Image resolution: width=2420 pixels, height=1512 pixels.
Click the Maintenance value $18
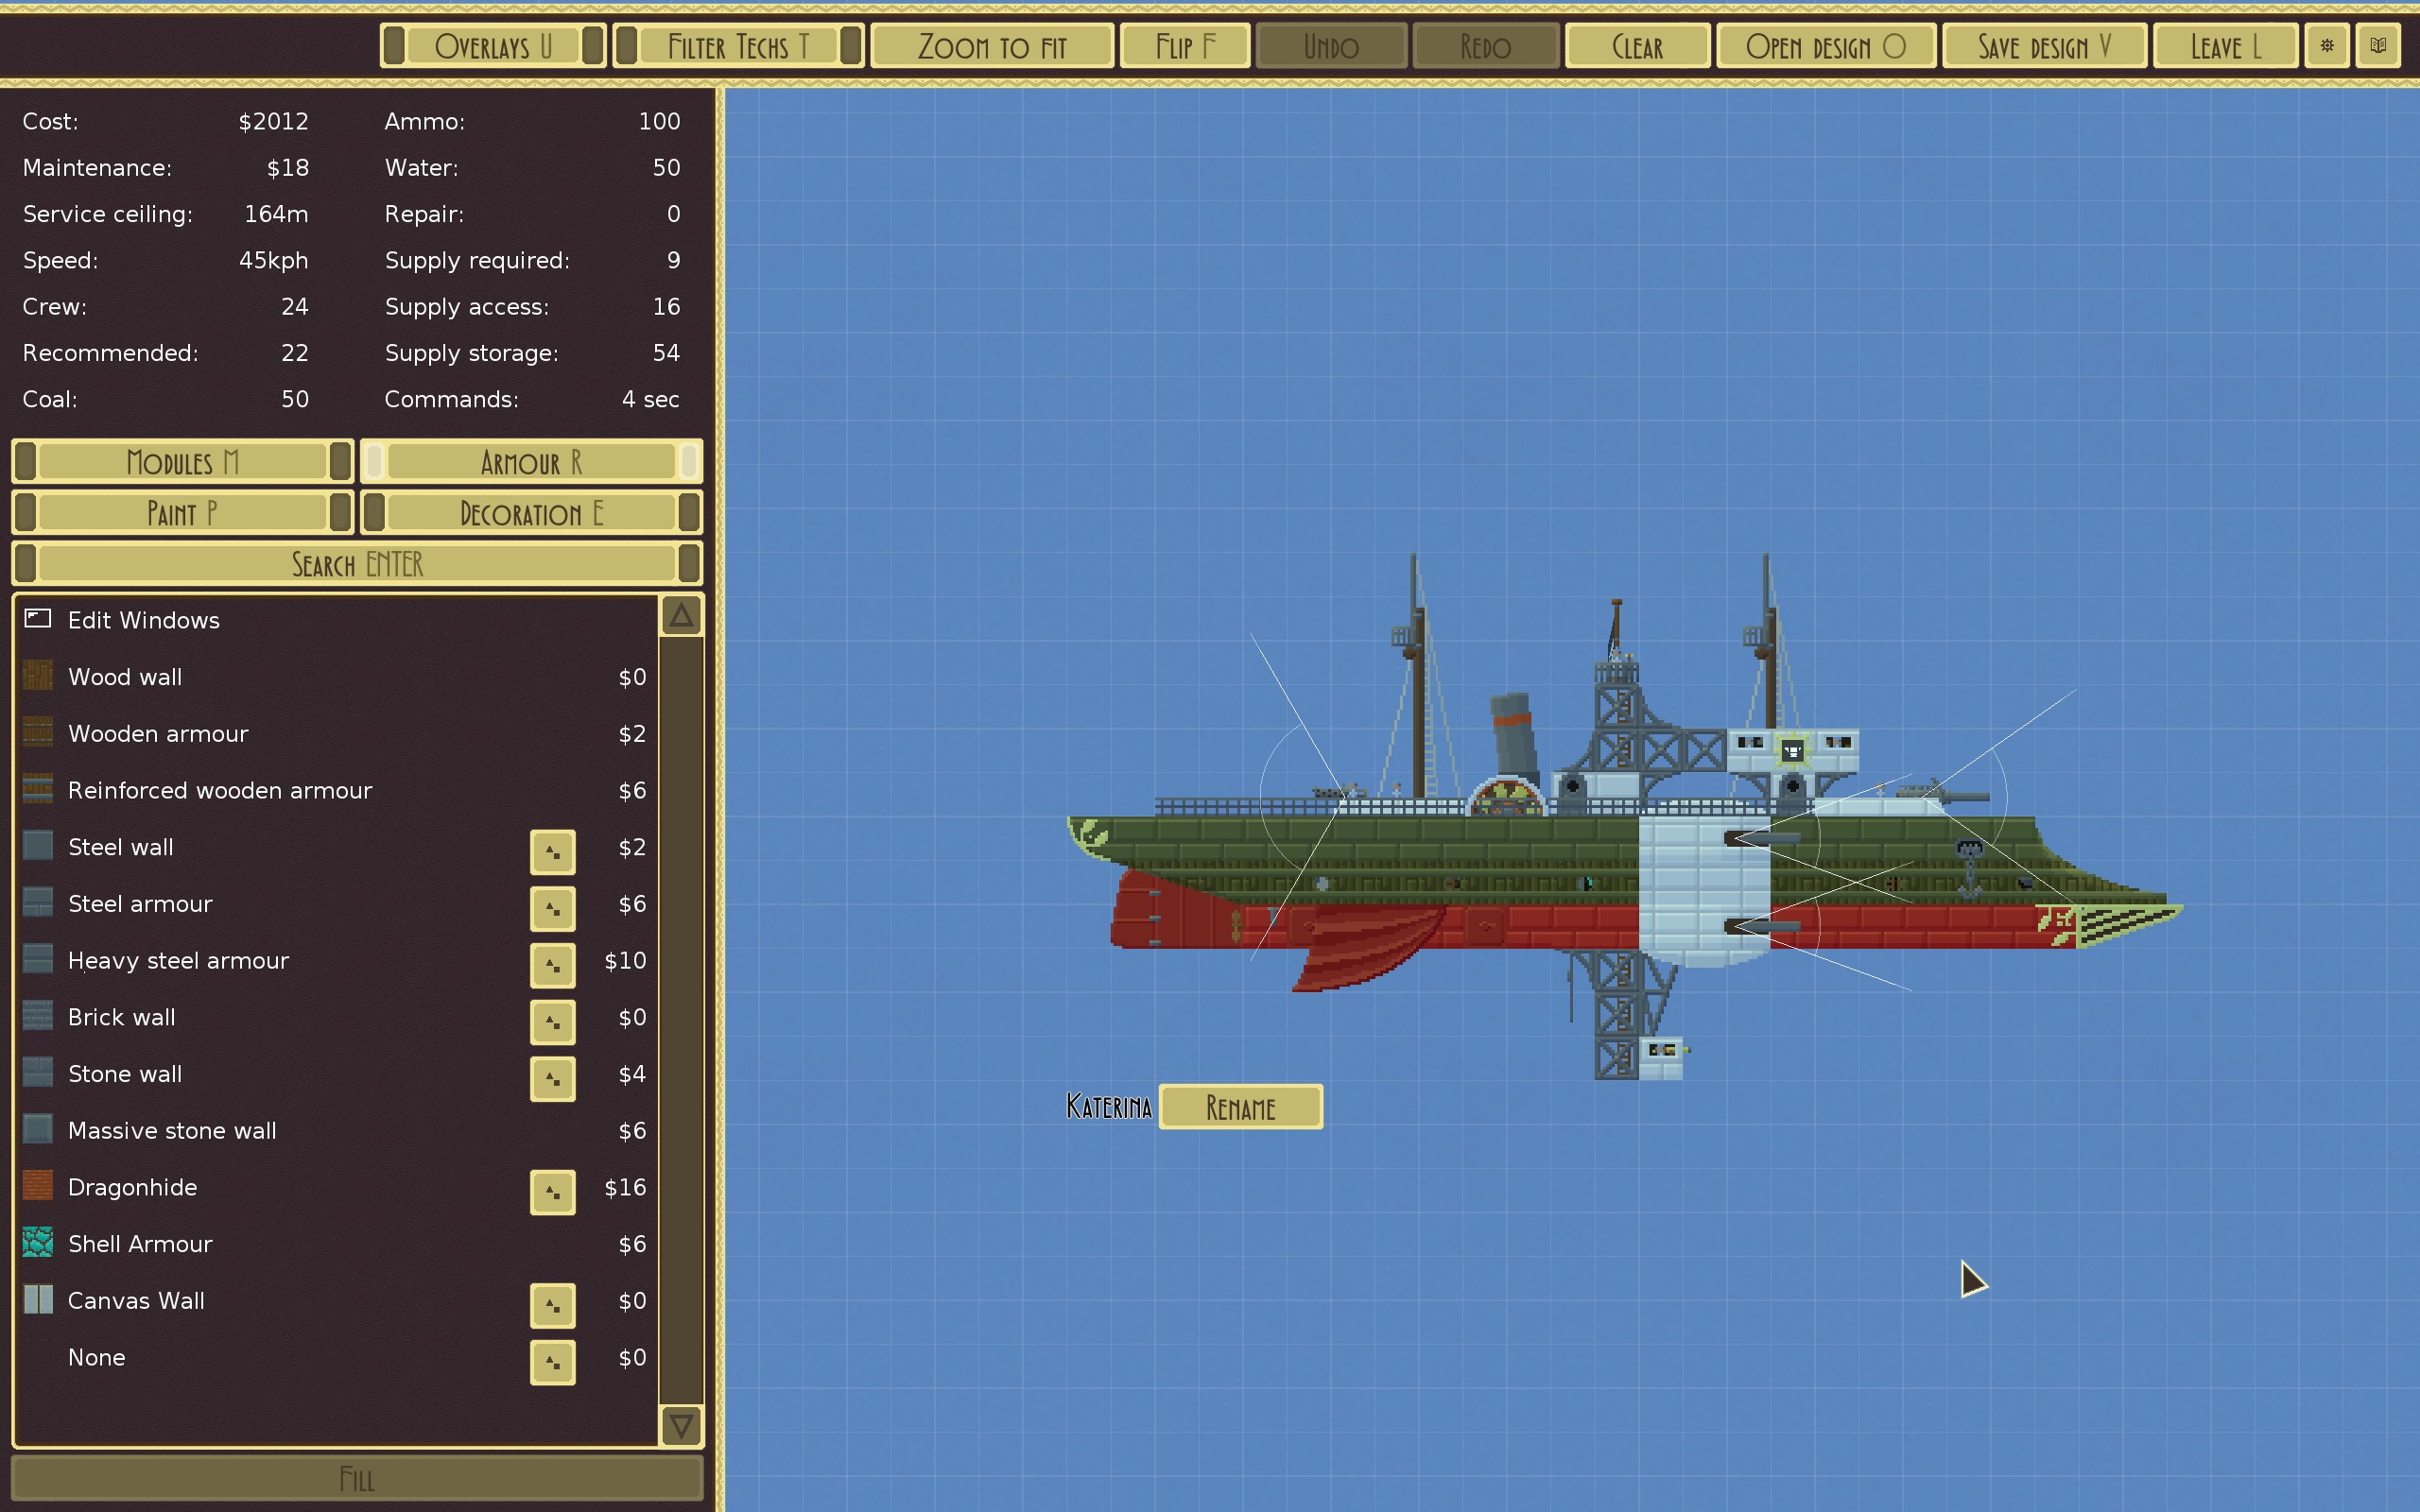[288, 167]
